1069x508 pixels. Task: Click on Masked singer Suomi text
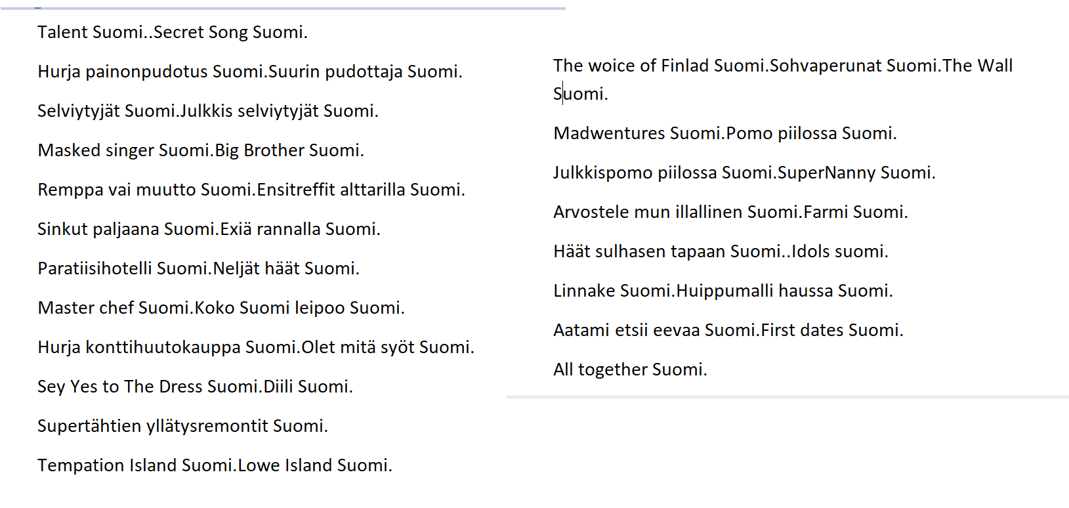tap(201, 150)
